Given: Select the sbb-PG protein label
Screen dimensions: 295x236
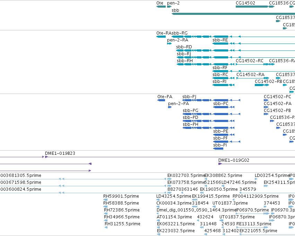Looking at the screenshot, I should [190, 111].
